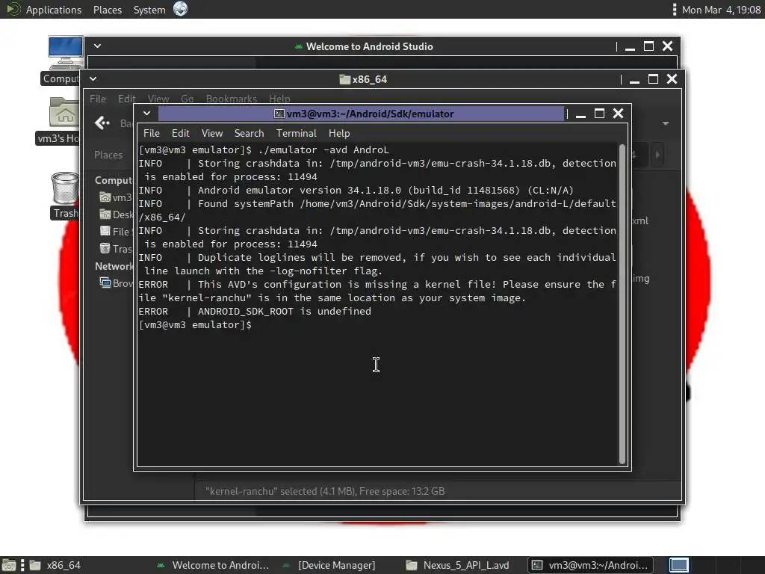Switch to vm3 terminal window in taskbar

coord(590,565)
